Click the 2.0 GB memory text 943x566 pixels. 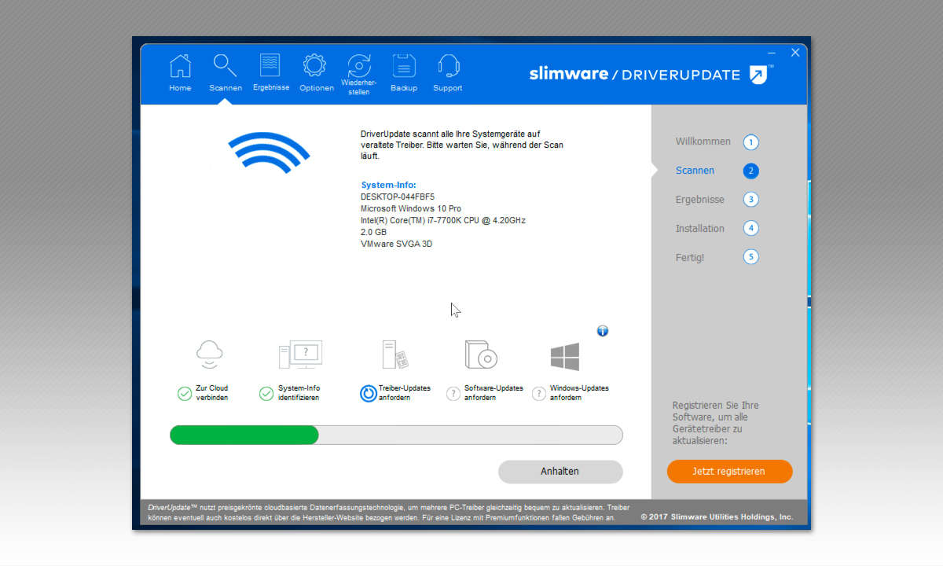[374, 232]
